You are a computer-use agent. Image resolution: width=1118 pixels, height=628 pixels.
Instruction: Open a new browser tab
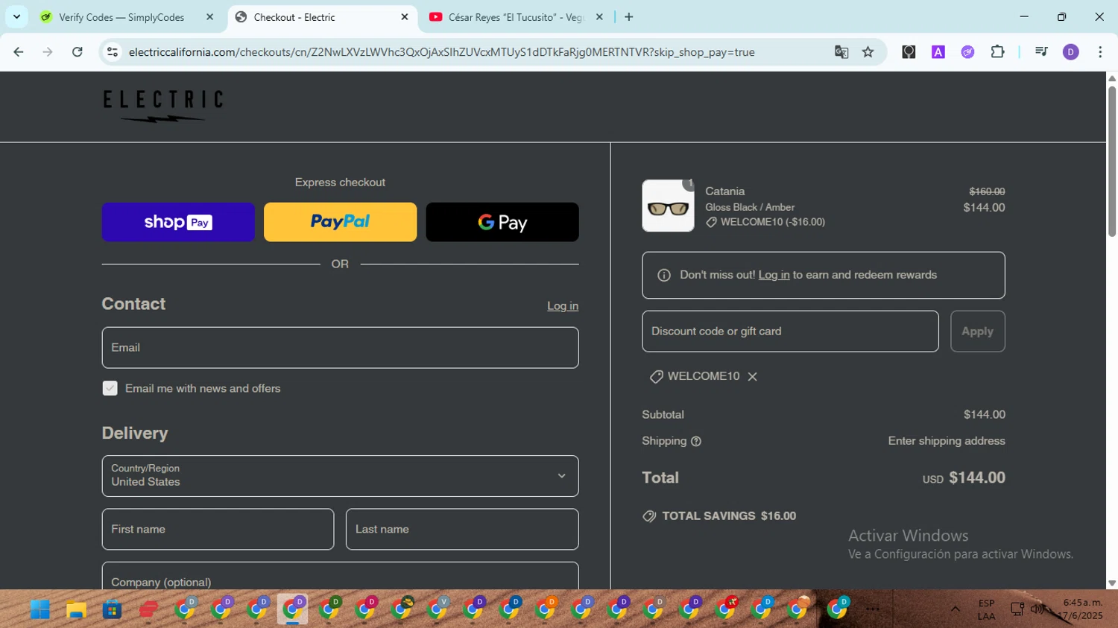pos(629,17)
